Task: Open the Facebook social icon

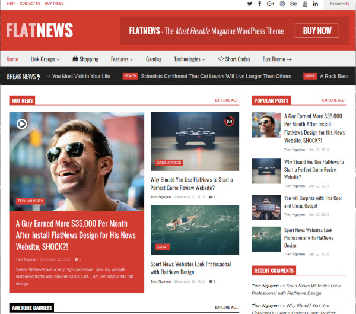Action: [260, 4]
